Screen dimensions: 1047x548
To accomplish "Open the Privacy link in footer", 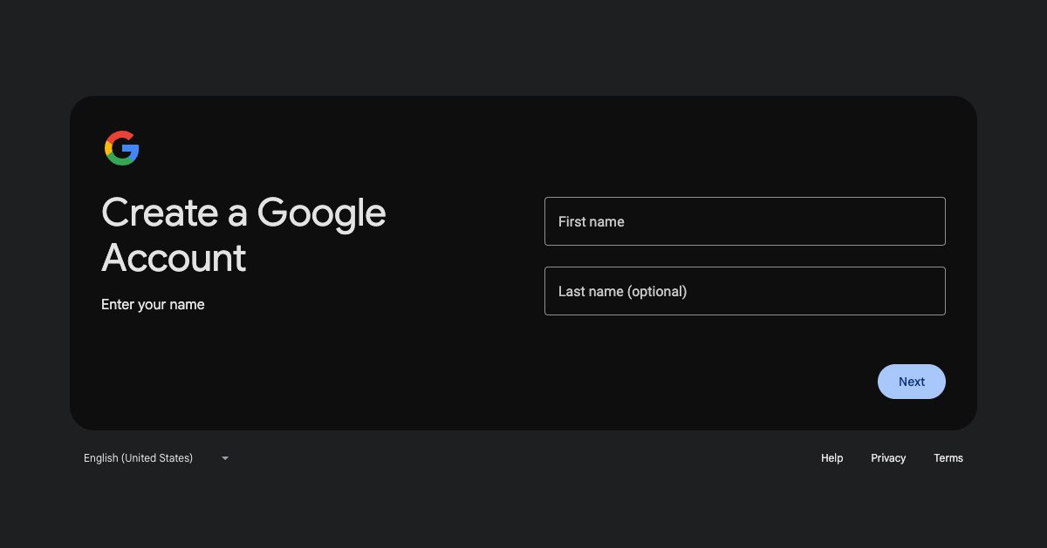I will 888,458.
